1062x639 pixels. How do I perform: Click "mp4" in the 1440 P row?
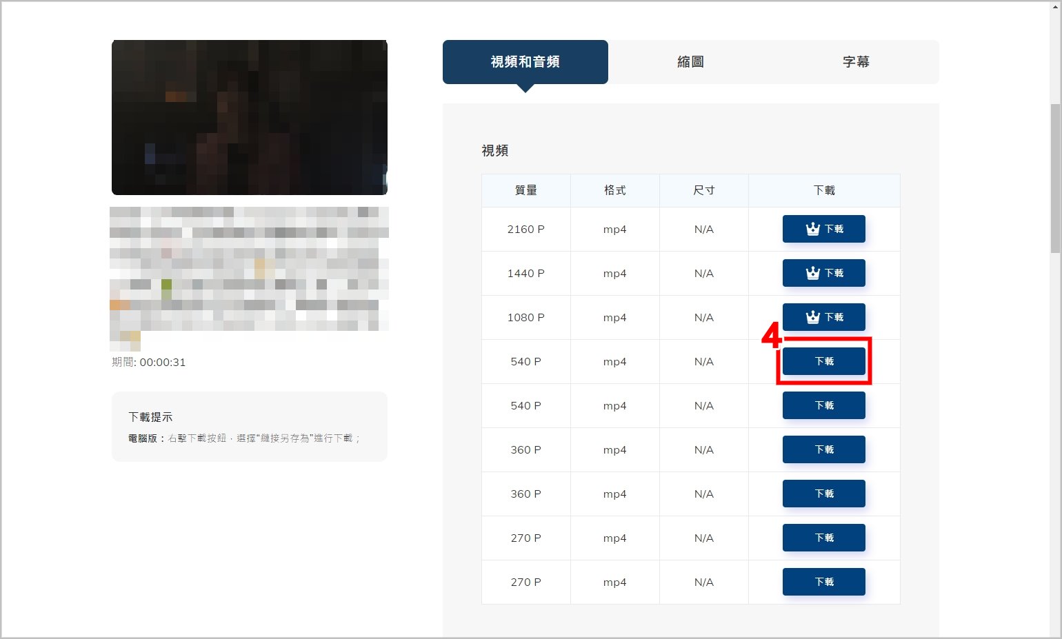(615, 274)
